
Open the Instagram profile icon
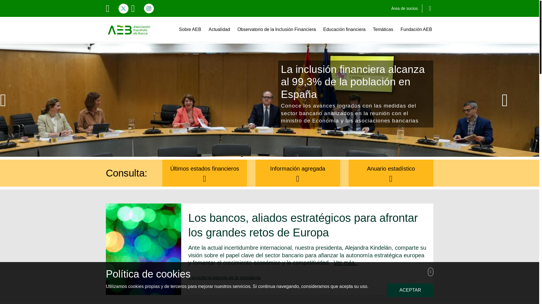149,8
